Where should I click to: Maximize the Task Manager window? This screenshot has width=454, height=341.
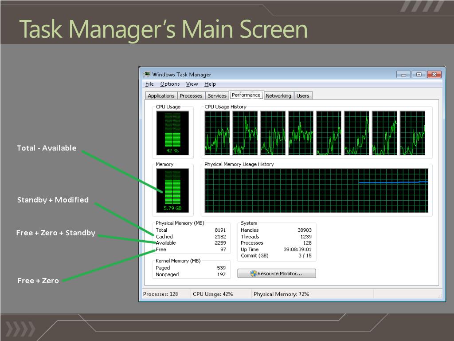(x=419, y=75)
